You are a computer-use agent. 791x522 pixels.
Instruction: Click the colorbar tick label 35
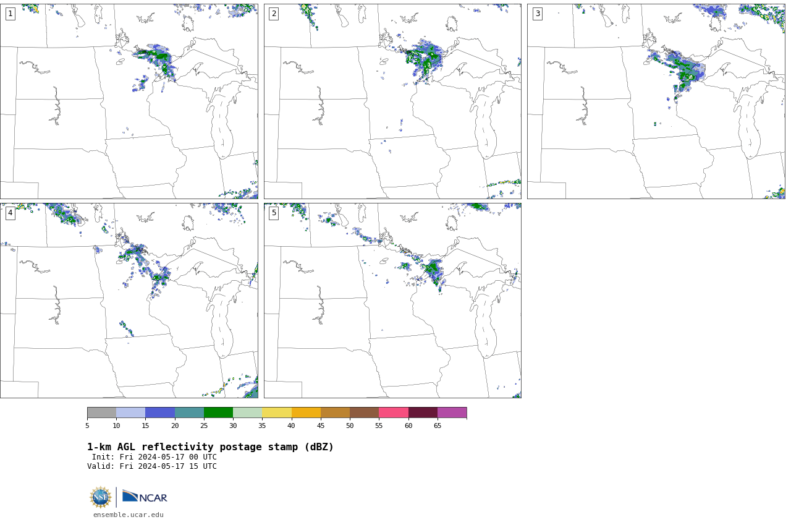pos(262,426)
